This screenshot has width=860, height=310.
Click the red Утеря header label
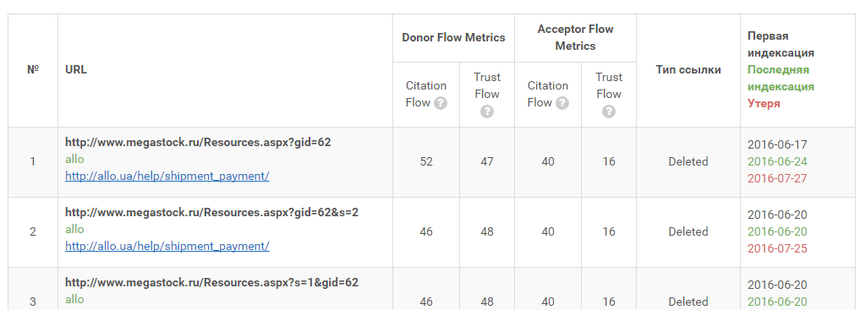click(764, 104)
